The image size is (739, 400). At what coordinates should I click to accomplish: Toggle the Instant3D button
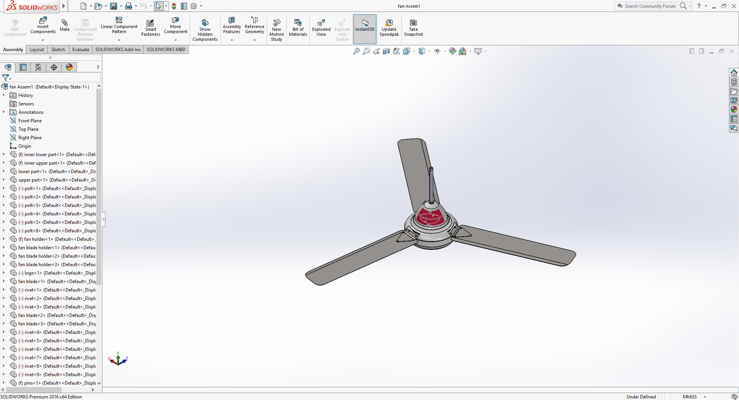[364, 29]
